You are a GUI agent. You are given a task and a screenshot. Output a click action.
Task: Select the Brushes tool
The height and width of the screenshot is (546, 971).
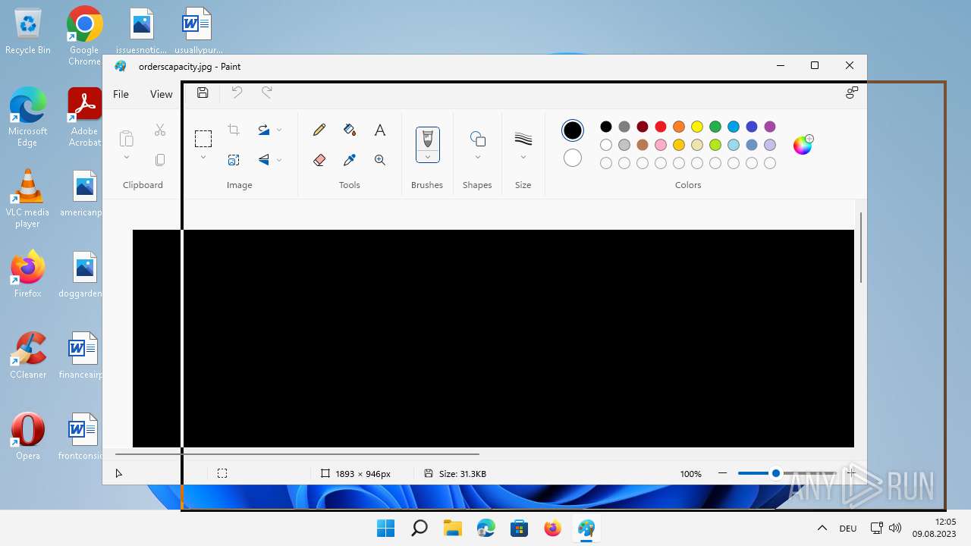click(428, 139)
